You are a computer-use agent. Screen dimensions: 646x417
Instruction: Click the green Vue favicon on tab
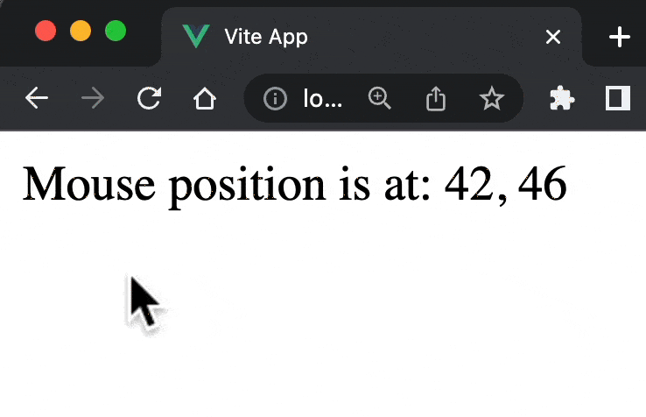196,37
